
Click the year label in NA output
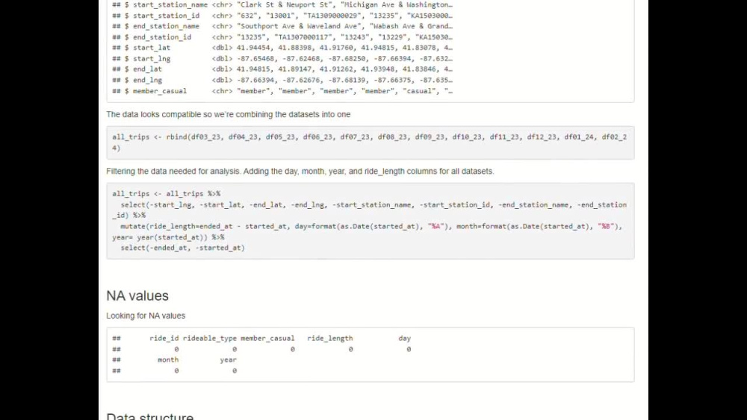(228, 360)
